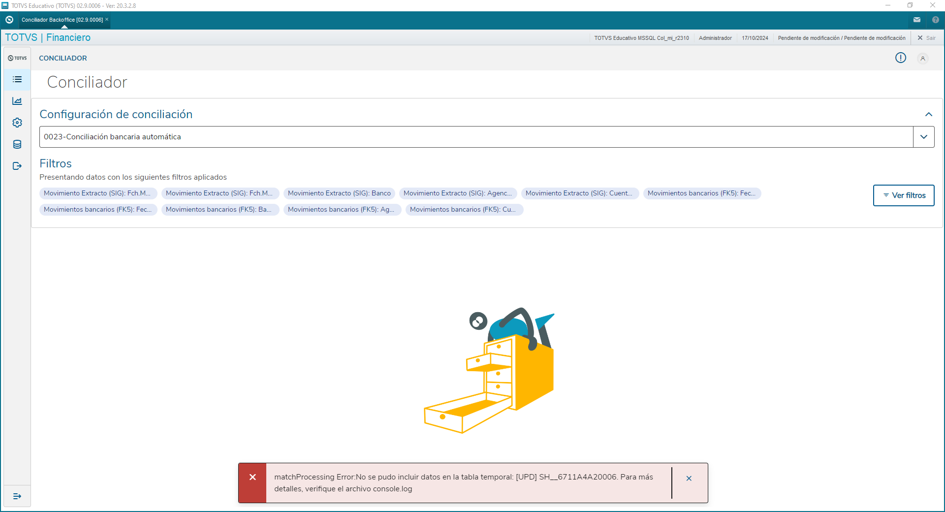This screenshot has width=945, height=512.
Task: Click the matchProcessing error message text
Action: (464, 483)
